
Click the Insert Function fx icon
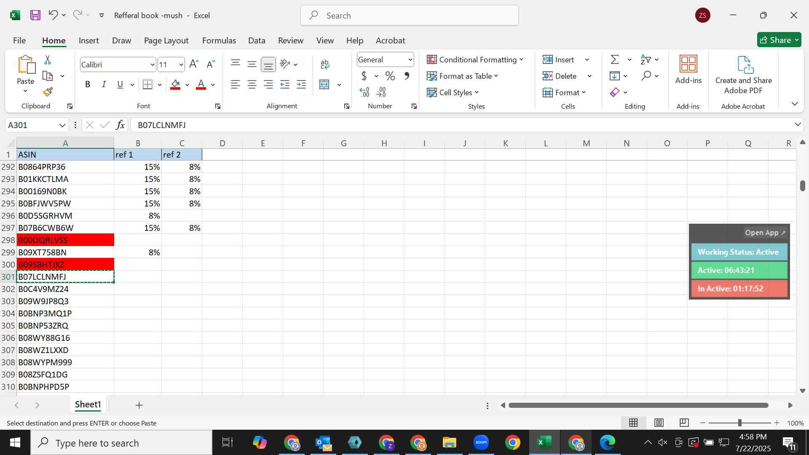tap(121, 125)
